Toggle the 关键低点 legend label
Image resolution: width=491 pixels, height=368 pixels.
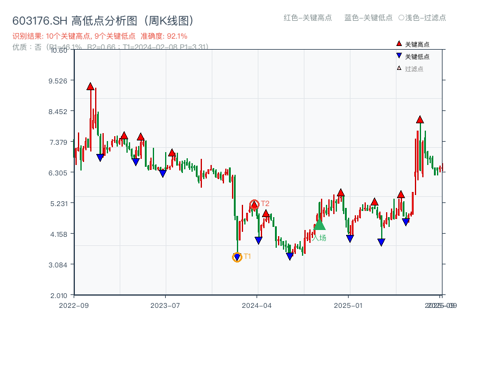tap(417, 56)
